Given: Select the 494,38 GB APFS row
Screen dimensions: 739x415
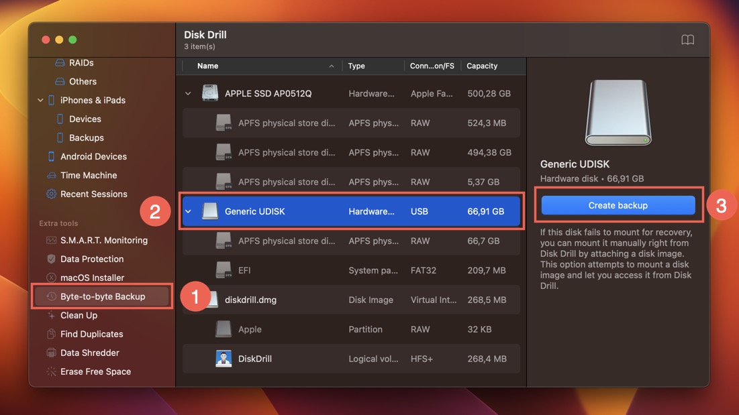Looking at the screenshot, I should click(351, 152).
